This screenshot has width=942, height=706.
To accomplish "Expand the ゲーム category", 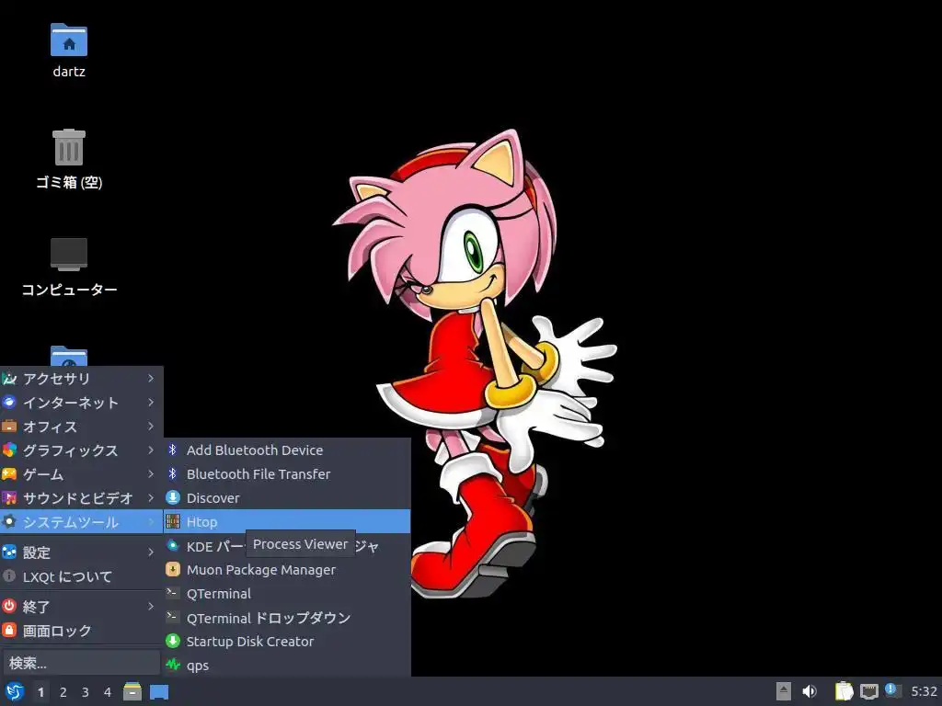I will click(x=82, y=474).
